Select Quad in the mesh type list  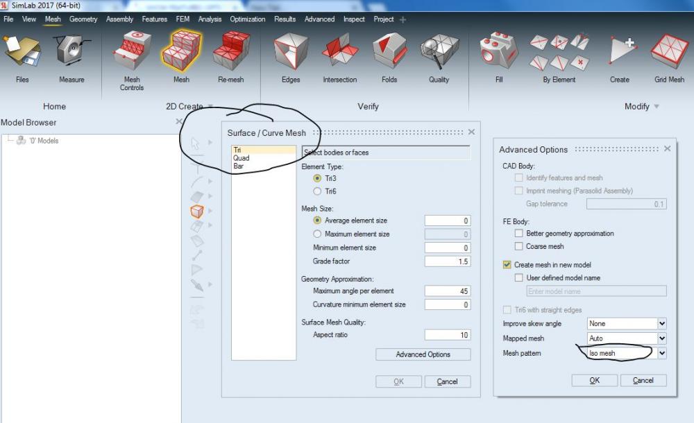(x=263, y=158)
